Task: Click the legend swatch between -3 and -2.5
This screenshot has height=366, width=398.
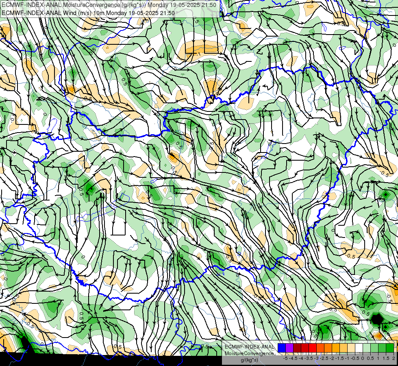Action: tap(320, 348)
